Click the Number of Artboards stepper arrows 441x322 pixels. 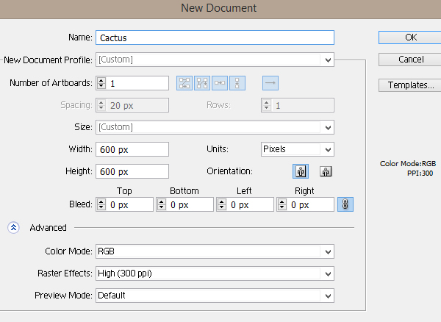(101, 83)
